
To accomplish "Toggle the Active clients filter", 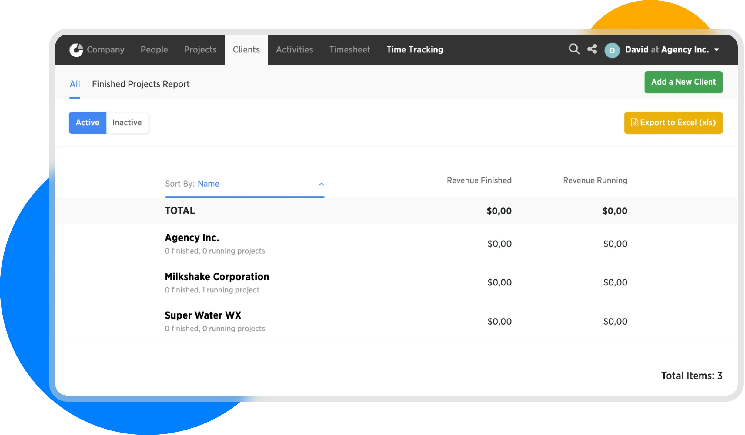I will (x=88, y=123).
